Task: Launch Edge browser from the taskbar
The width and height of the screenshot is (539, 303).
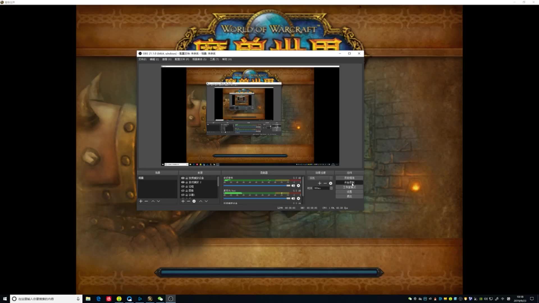Action: tap(98, 299)
